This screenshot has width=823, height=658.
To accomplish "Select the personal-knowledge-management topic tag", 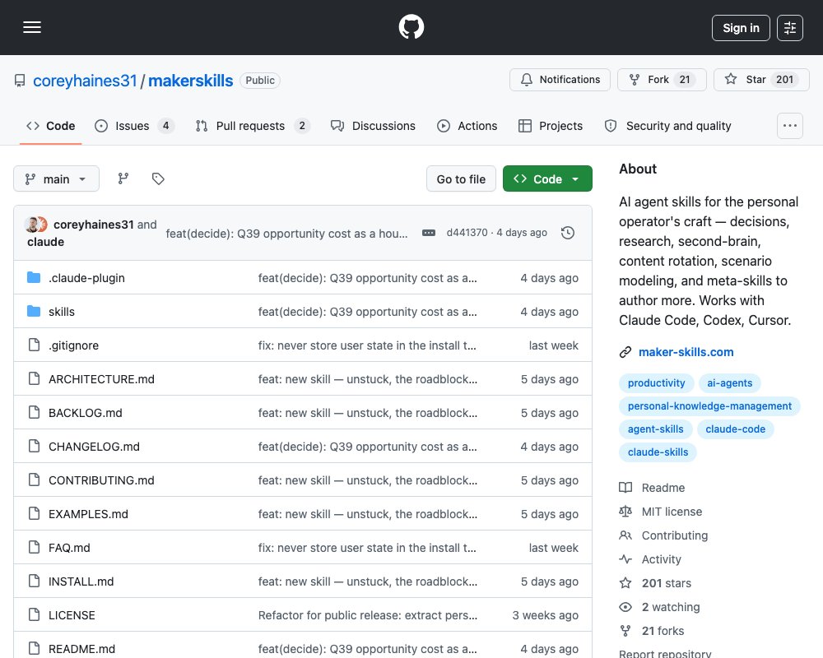I will point(709,406).
